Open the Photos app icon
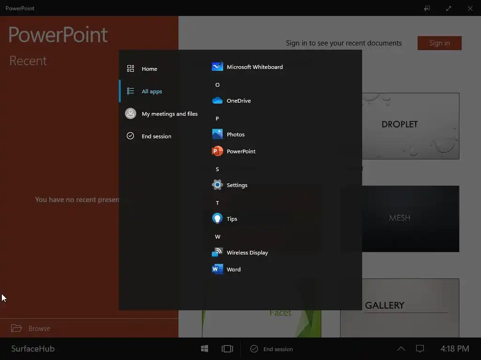 pyautogui.click(x=217, y=134)
